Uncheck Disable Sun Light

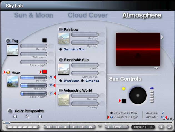[x=111, y=117]
